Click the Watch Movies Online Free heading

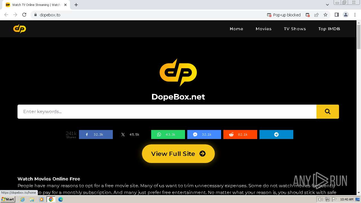click(49, 179)
